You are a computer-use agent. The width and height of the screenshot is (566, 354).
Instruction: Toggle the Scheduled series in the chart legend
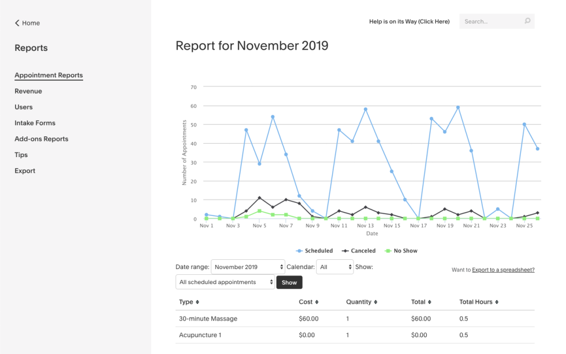coord(315,251)
